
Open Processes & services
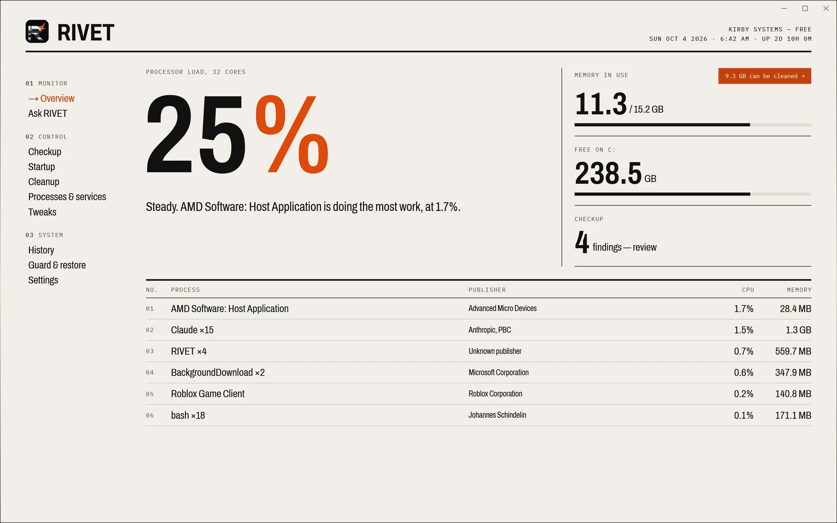(67, 197)
